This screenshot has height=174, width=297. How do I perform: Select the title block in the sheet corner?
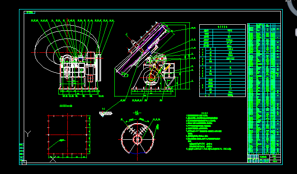click(x=264, y=159)
